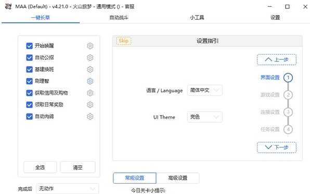
Task: Toggle the 刷理智 checkbox
Action: (30, 81)
